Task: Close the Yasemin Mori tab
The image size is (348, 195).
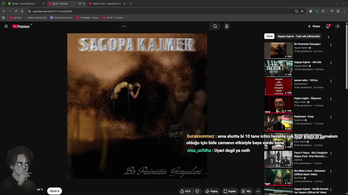Action: [124, 4]
